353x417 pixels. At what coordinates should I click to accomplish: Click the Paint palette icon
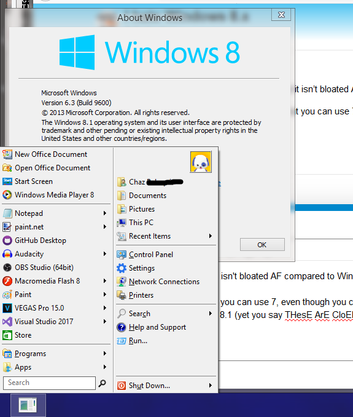(7, 295)
